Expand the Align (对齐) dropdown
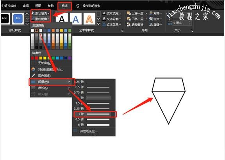The height and width of the screenshot is (160, 225). 155,13
